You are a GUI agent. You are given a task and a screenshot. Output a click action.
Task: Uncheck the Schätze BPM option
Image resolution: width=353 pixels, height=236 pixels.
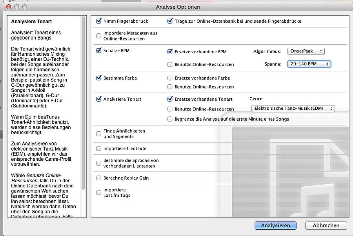(99, 51)
